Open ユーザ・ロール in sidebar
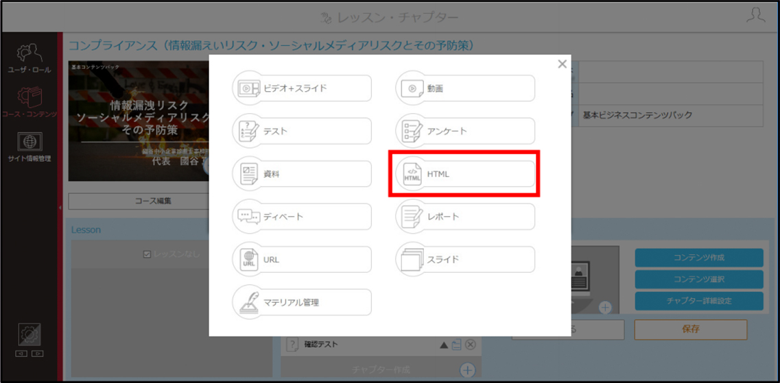780x383 pixels. (x=29, y=59)
